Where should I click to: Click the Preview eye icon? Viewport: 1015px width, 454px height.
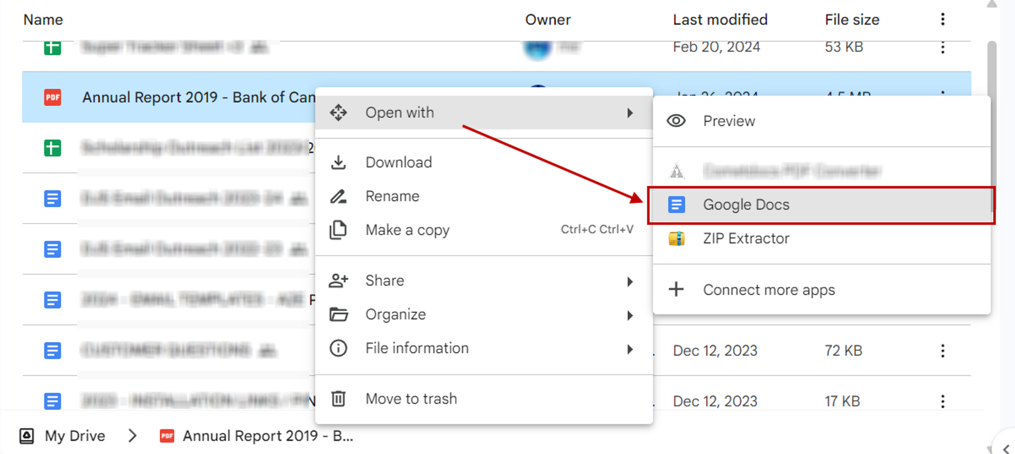(676, 121)
